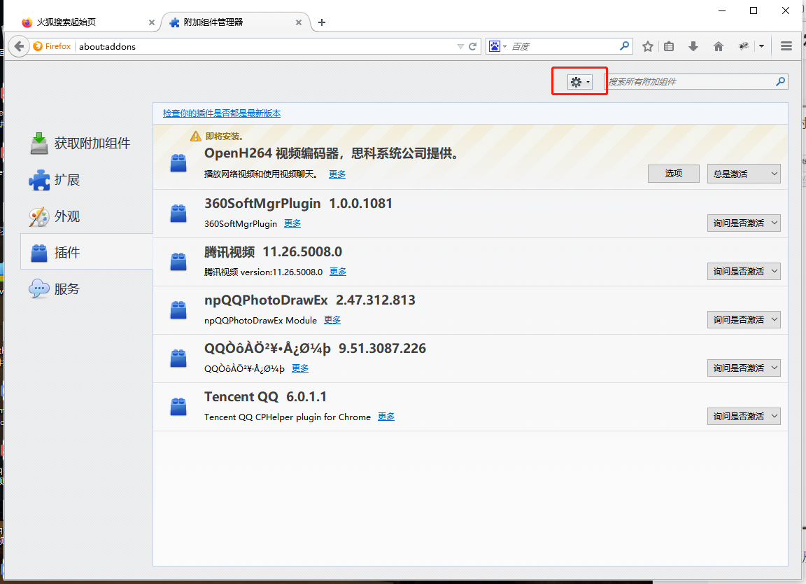Open the hamburger menu button

tap(786, 46)
